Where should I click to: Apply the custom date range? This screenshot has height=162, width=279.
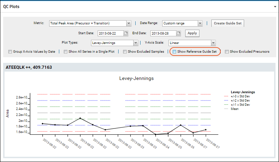192,33
